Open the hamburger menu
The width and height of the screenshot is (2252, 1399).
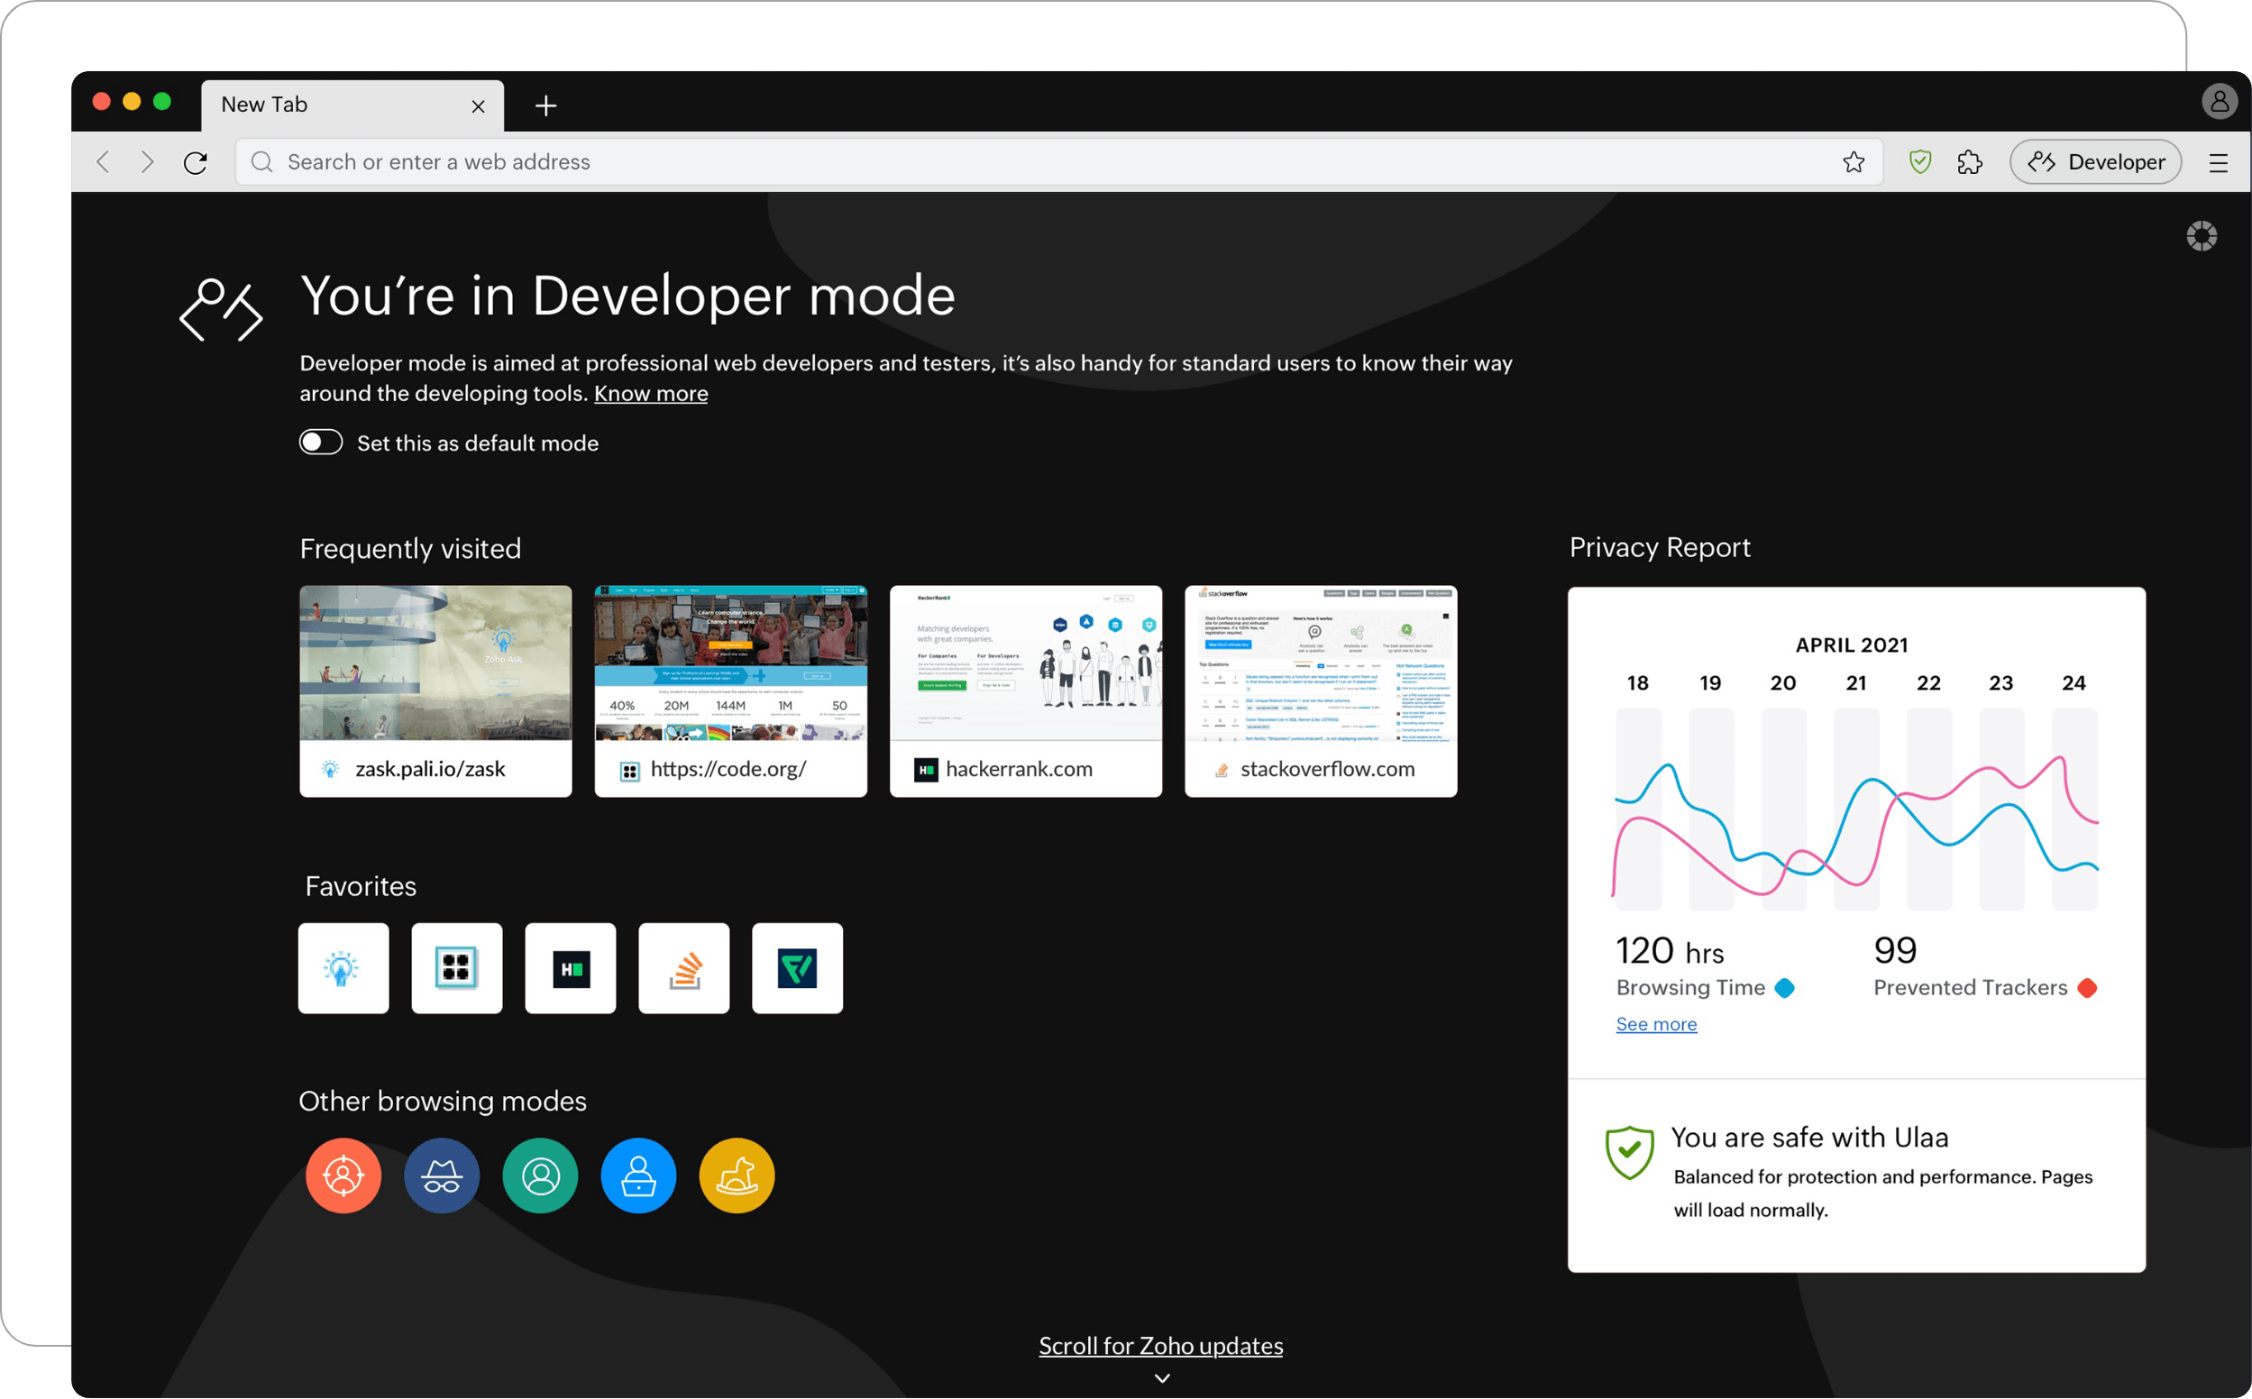click(2219, 161)
